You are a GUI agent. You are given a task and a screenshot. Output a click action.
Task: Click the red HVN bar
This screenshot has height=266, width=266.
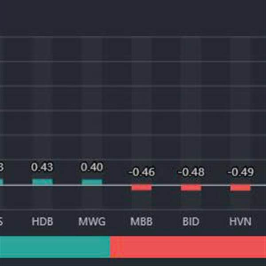point(240,188)
